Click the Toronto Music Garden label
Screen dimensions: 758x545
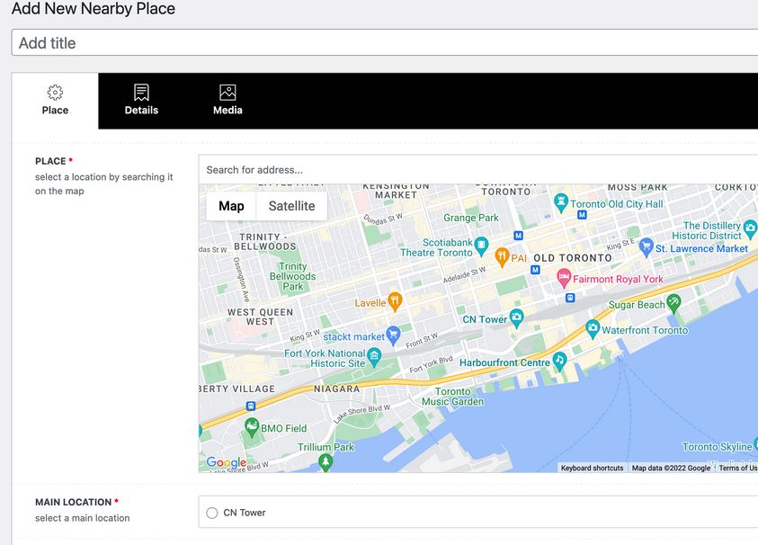tap(452, 397)
